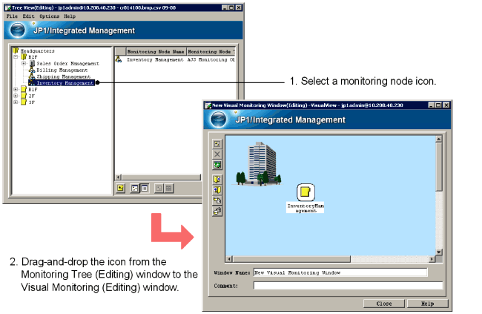This screenshot has width=482, height=314.
Task: Click scroll right arrow in Visual Monitoring canvas
Action: [432, 259]
